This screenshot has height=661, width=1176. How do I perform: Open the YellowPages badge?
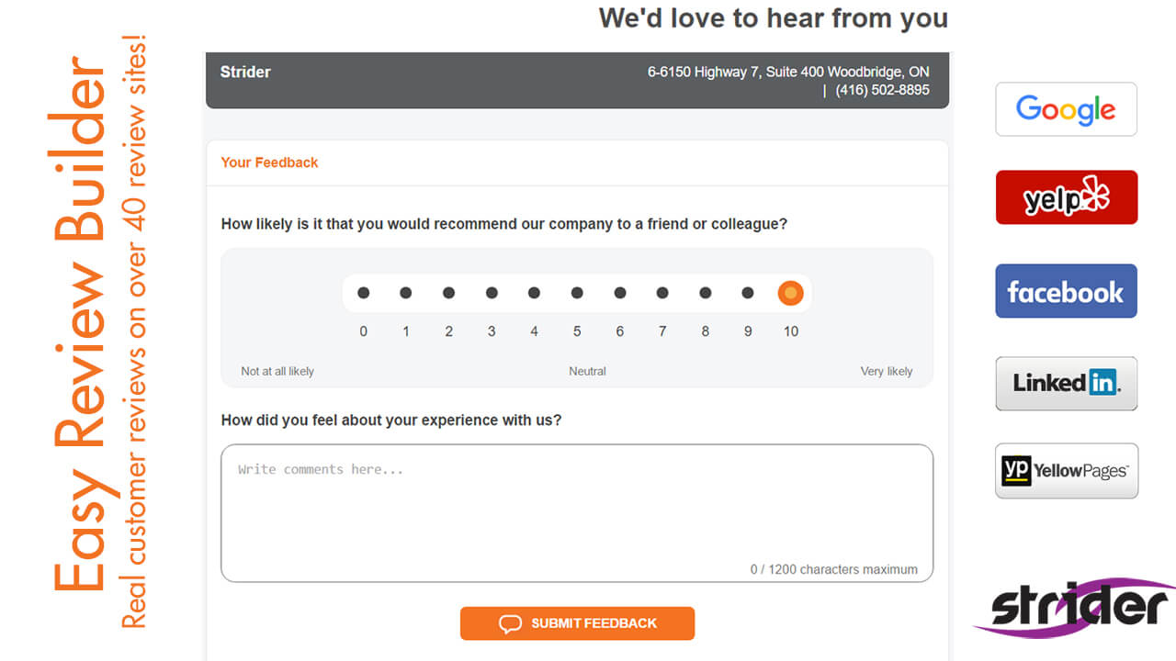coord(1066,471)
